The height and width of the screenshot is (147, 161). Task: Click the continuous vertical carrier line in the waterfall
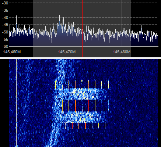point(16,103)
